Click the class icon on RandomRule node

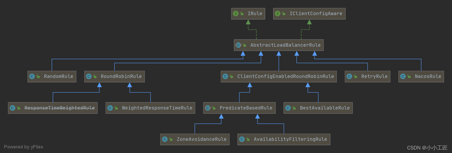coord(32,76)
